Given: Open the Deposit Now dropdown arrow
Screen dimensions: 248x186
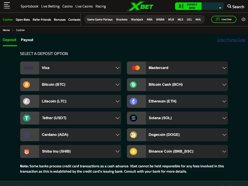Looking at the screenshot, I should [220, 7].
